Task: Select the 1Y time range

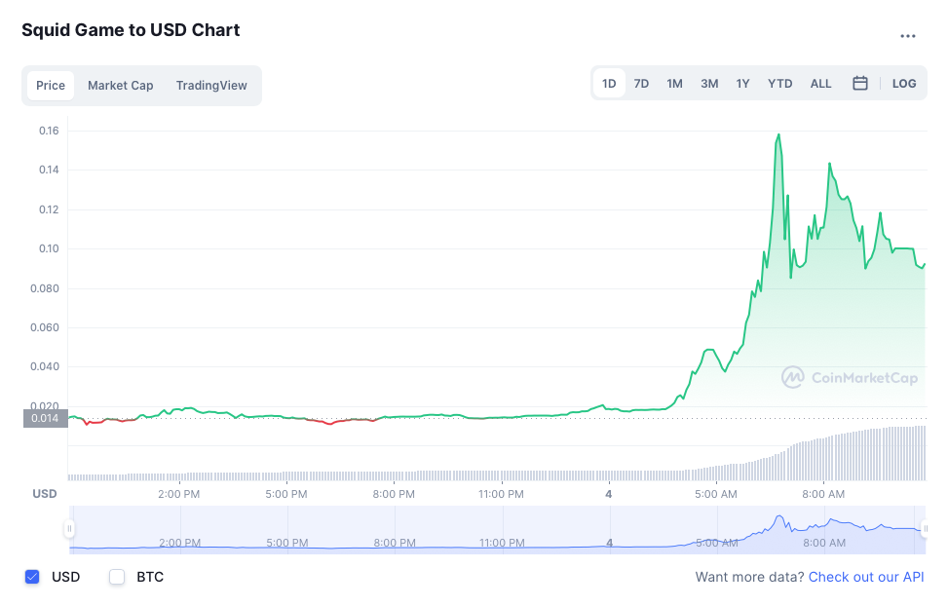Action: click(742, 84)
